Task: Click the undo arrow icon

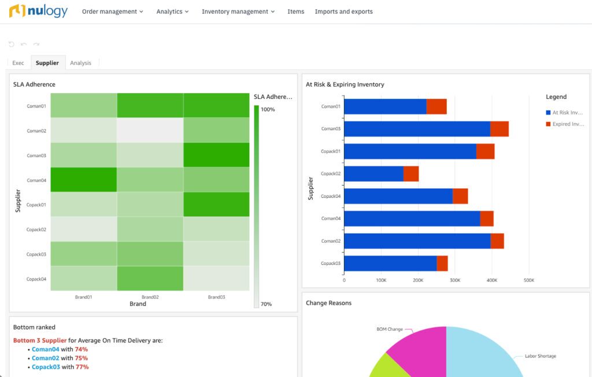Action: [x=24, y=44]
